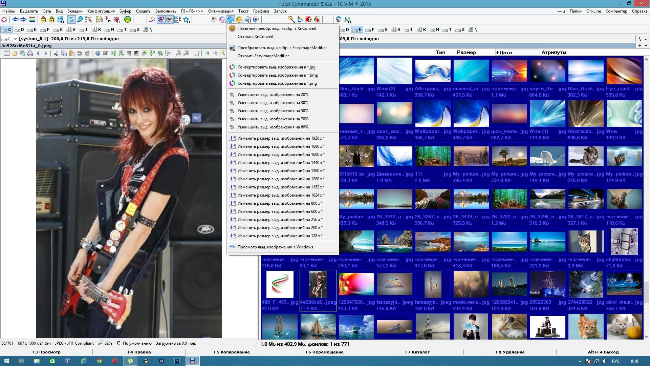Viewport: 650px width, 366px height.
Task: Open the Файлы menu
Action: point(9,11)
